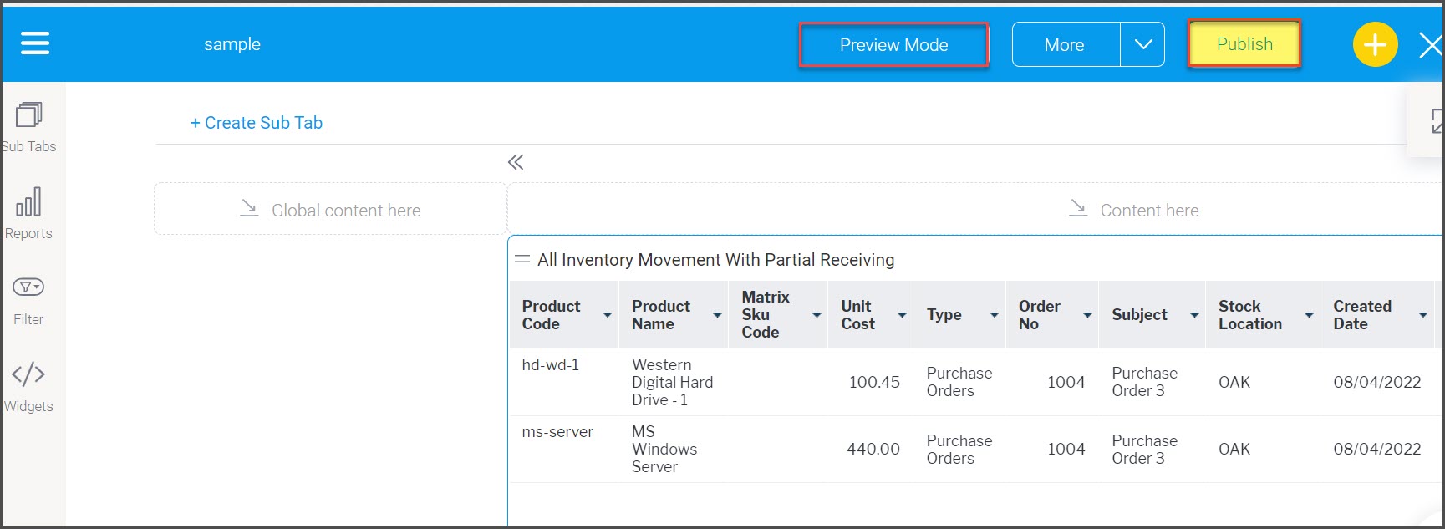Open Product Name column dropdown
1445x529 pixels.
(x=717, y=315)
